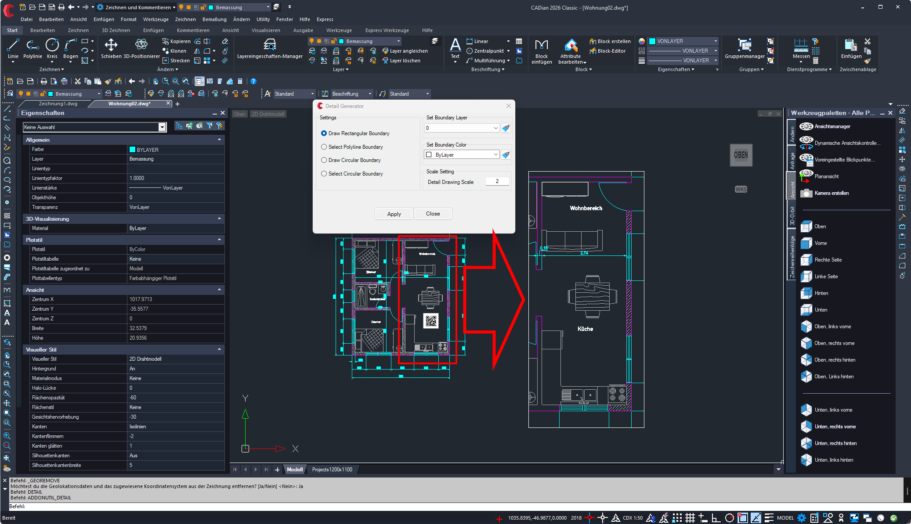Choose Select Polyline Boundary radio button
Viewport: 911px width, 524px height.
point(324,147)
